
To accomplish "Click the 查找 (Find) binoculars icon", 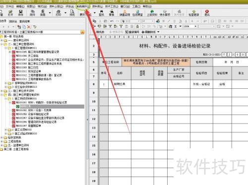I will (101, 13).
